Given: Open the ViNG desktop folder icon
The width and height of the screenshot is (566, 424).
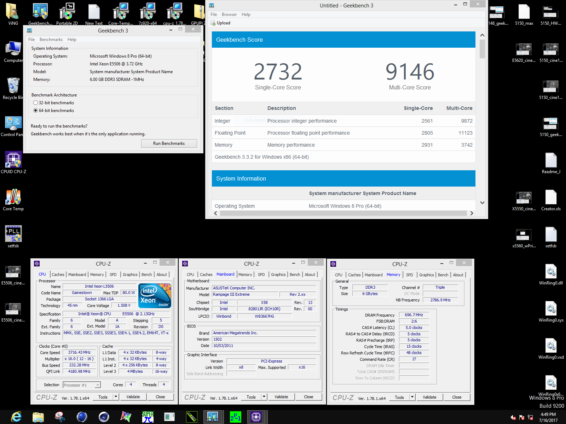Looking at the screenshot, I should (x=13, y=13).
